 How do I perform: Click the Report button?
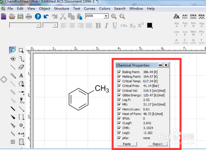coord(158,144)
